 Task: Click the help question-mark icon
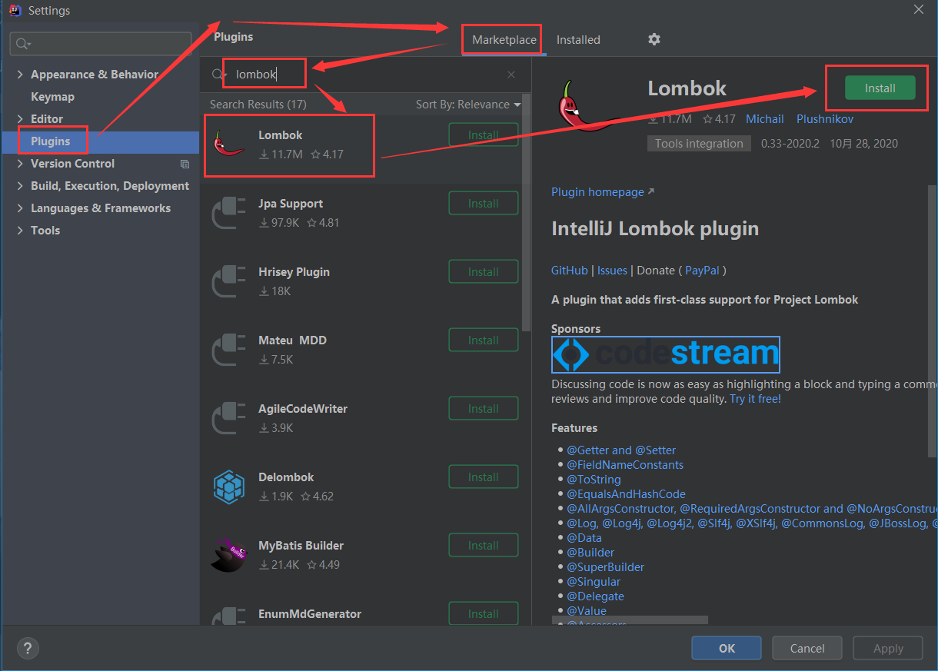(28, 648)
